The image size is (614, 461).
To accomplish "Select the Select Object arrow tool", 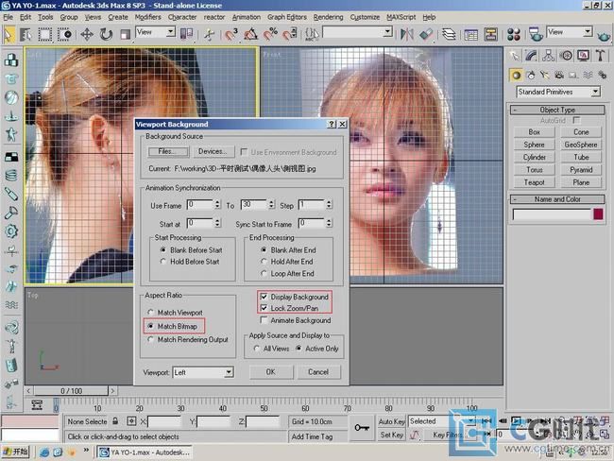I will tap(9, 34).
